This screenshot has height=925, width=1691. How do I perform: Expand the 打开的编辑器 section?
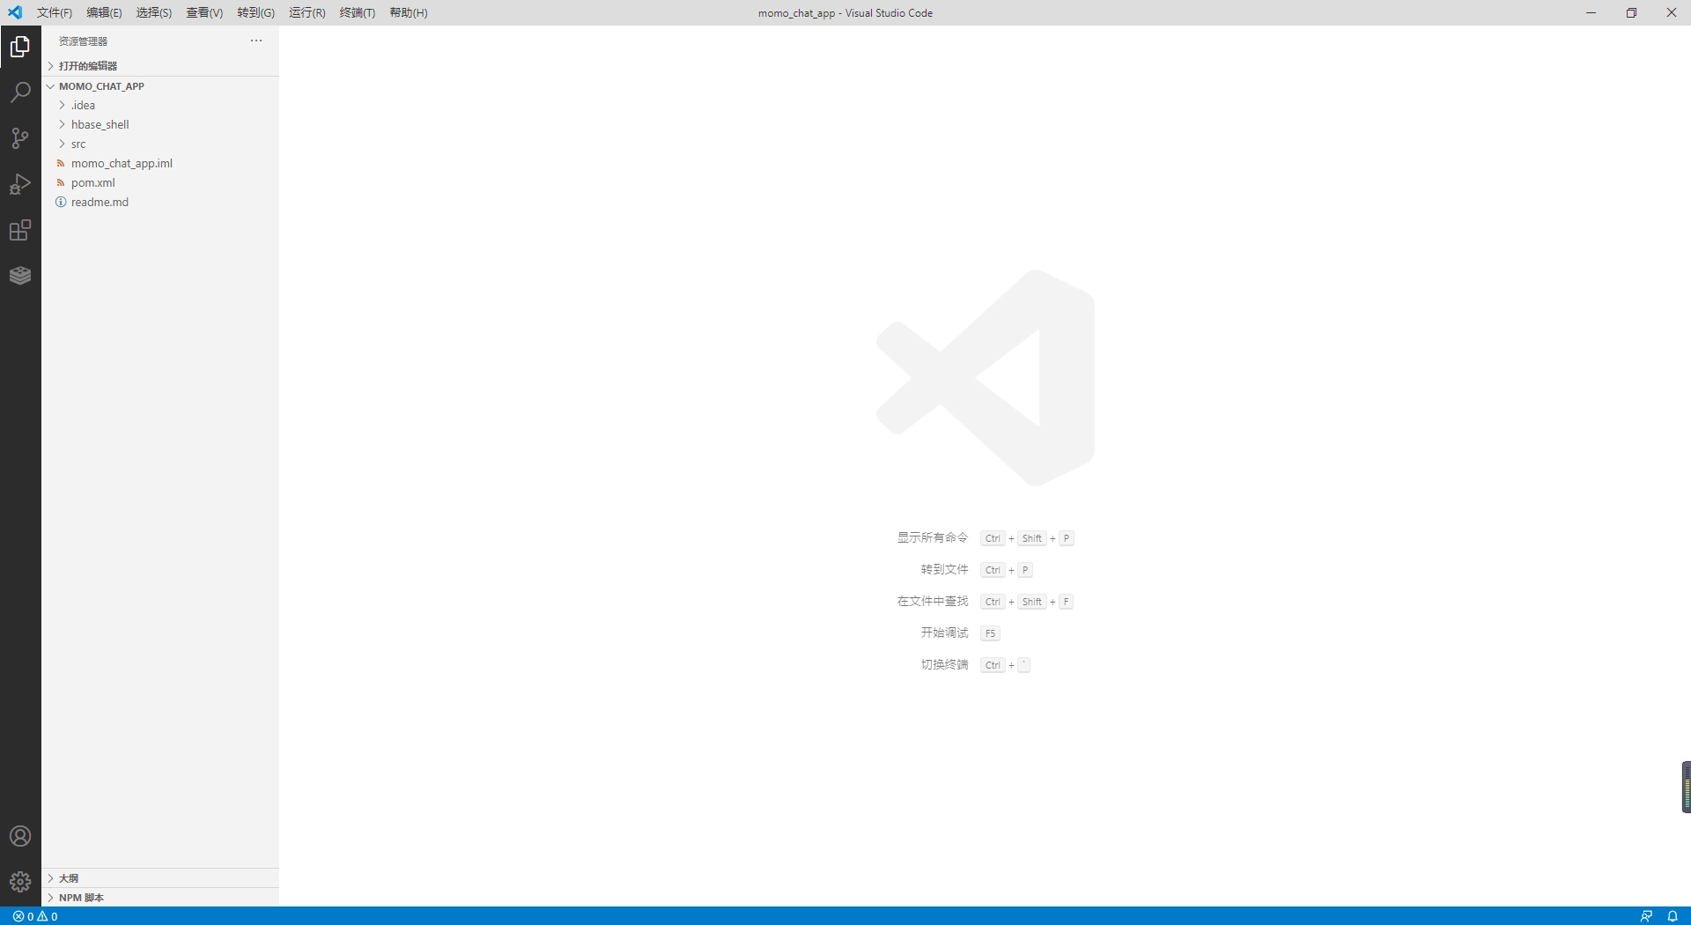(x=160, y=66)
